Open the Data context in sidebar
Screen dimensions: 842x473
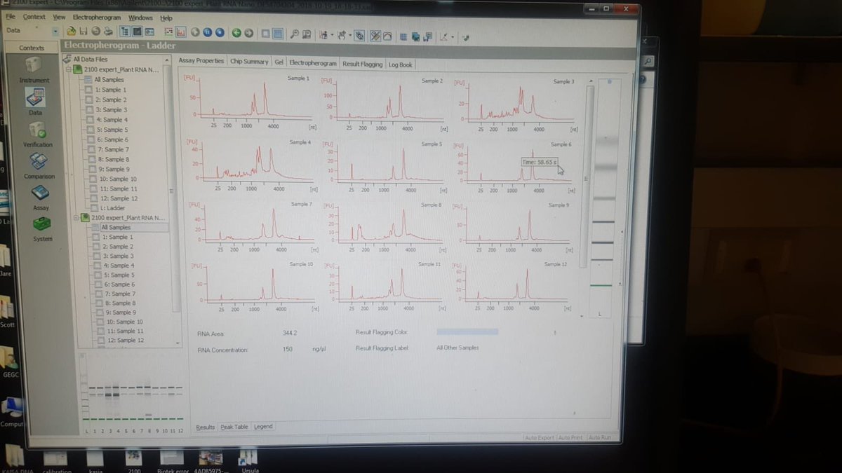click(35, 102)
